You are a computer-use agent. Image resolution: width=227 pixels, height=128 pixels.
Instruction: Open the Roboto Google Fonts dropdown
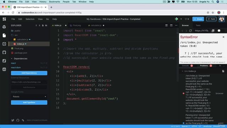click(29, 97)
